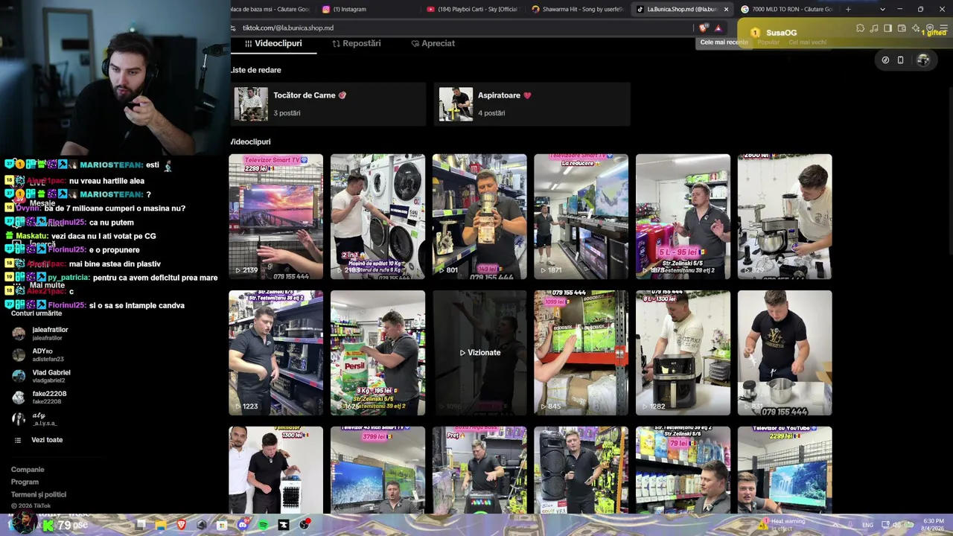Open the Brave Shields icon in address bar
Image resolution: width=953 pixels, height=536 pixels.
[x=704, y=28]
